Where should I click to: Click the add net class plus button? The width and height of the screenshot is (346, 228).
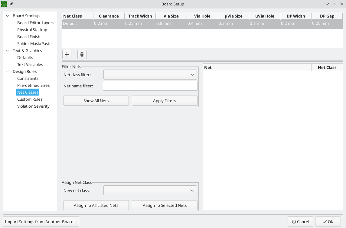(x=67, y=54)
